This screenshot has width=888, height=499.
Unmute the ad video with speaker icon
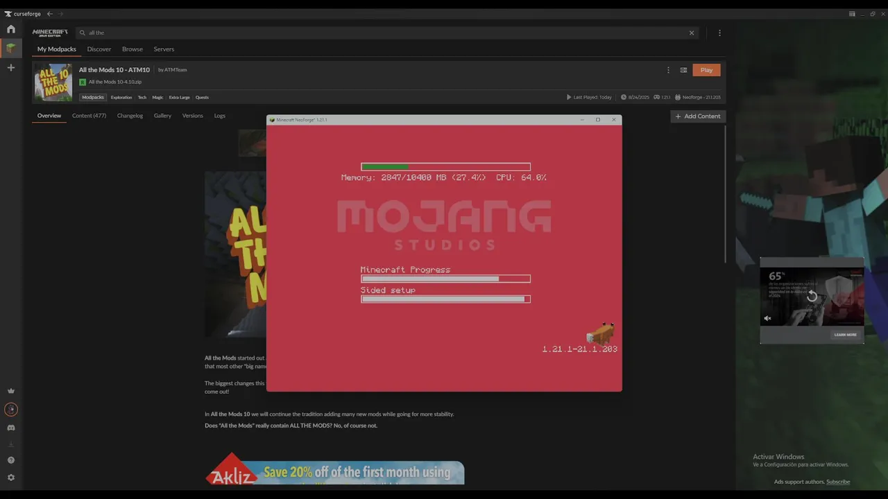(x=767, y=319)
